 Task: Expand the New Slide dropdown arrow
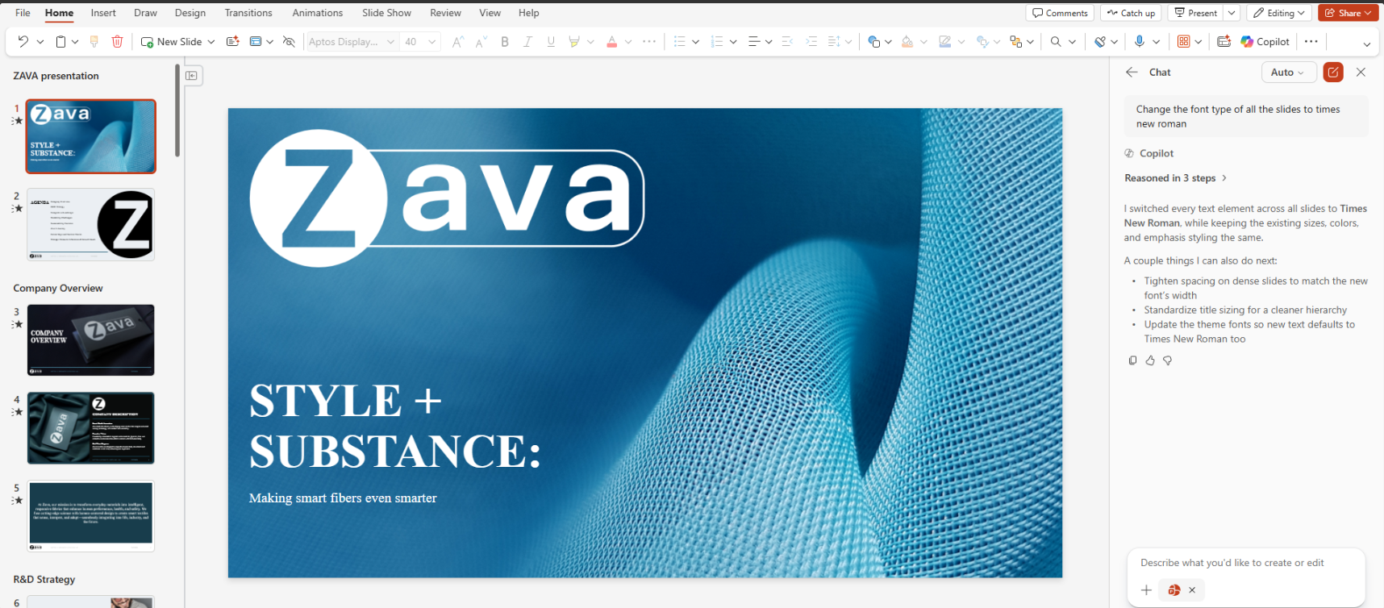[x=211, y=42]
